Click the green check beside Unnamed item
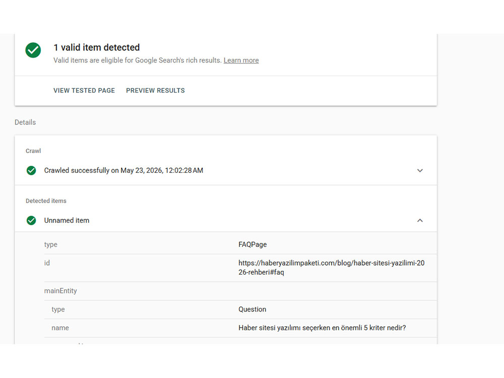 pyautogui.click(x=31, y=221)
